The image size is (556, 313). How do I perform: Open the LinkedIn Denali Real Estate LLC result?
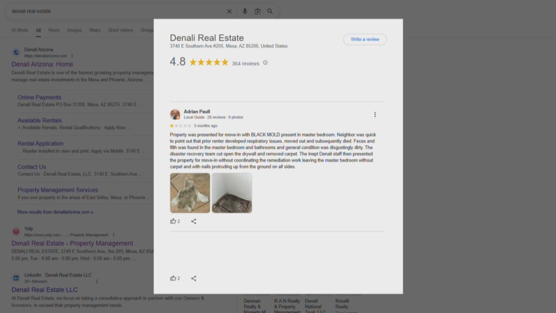(45, 290)
